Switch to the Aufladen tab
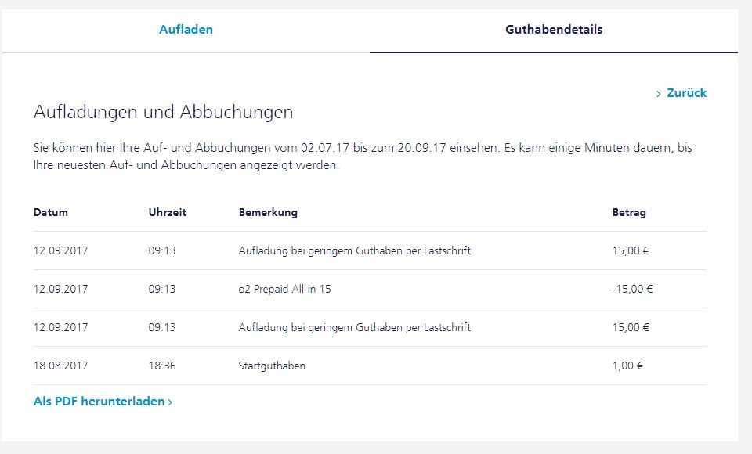Image resolution: width=752 pixels, height=454 pixels. click(186, 30)
